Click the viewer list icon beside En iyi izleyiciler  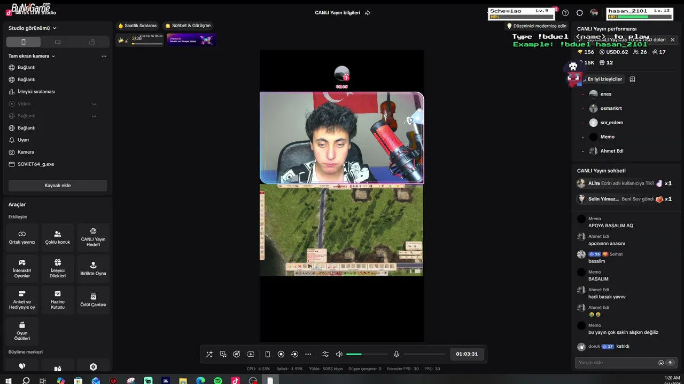point(632,79)
